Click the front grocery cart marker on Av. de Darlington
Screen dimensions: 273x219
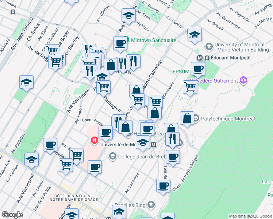pyautogui.click(x=55, y=62)
